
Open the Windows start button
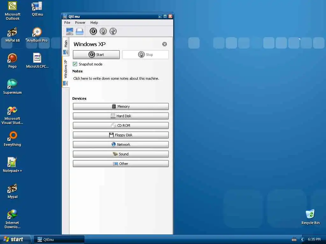(15, 240)
